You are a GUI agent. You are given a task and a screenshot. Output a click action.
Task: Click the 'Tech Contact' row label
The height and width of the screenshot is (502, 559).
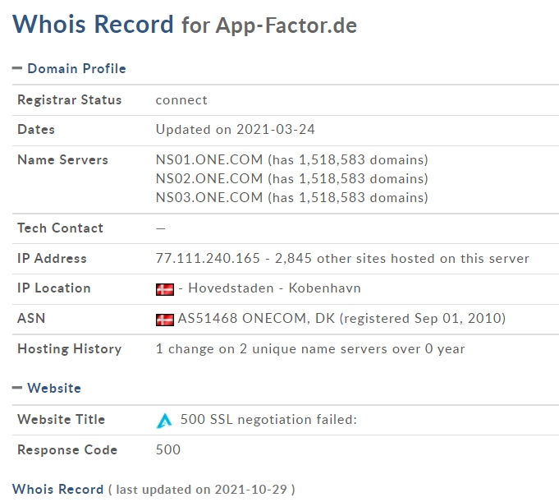60,228
